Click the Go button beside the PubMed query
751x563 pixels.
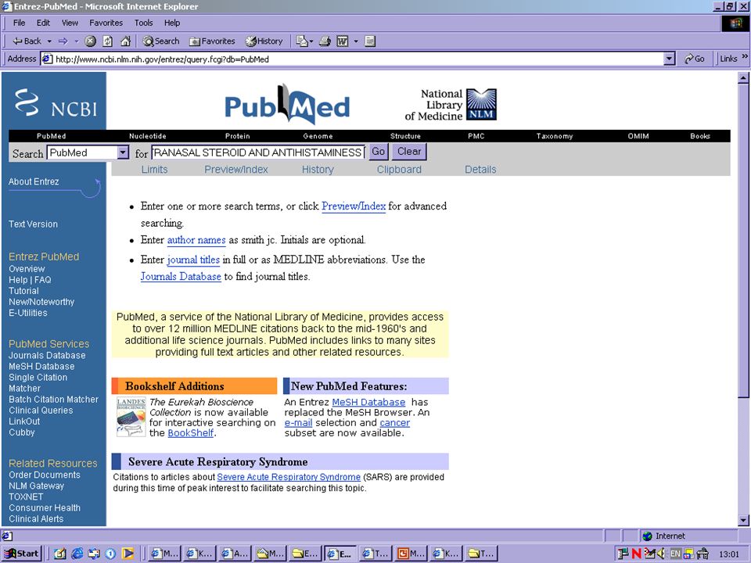[378, 152]
